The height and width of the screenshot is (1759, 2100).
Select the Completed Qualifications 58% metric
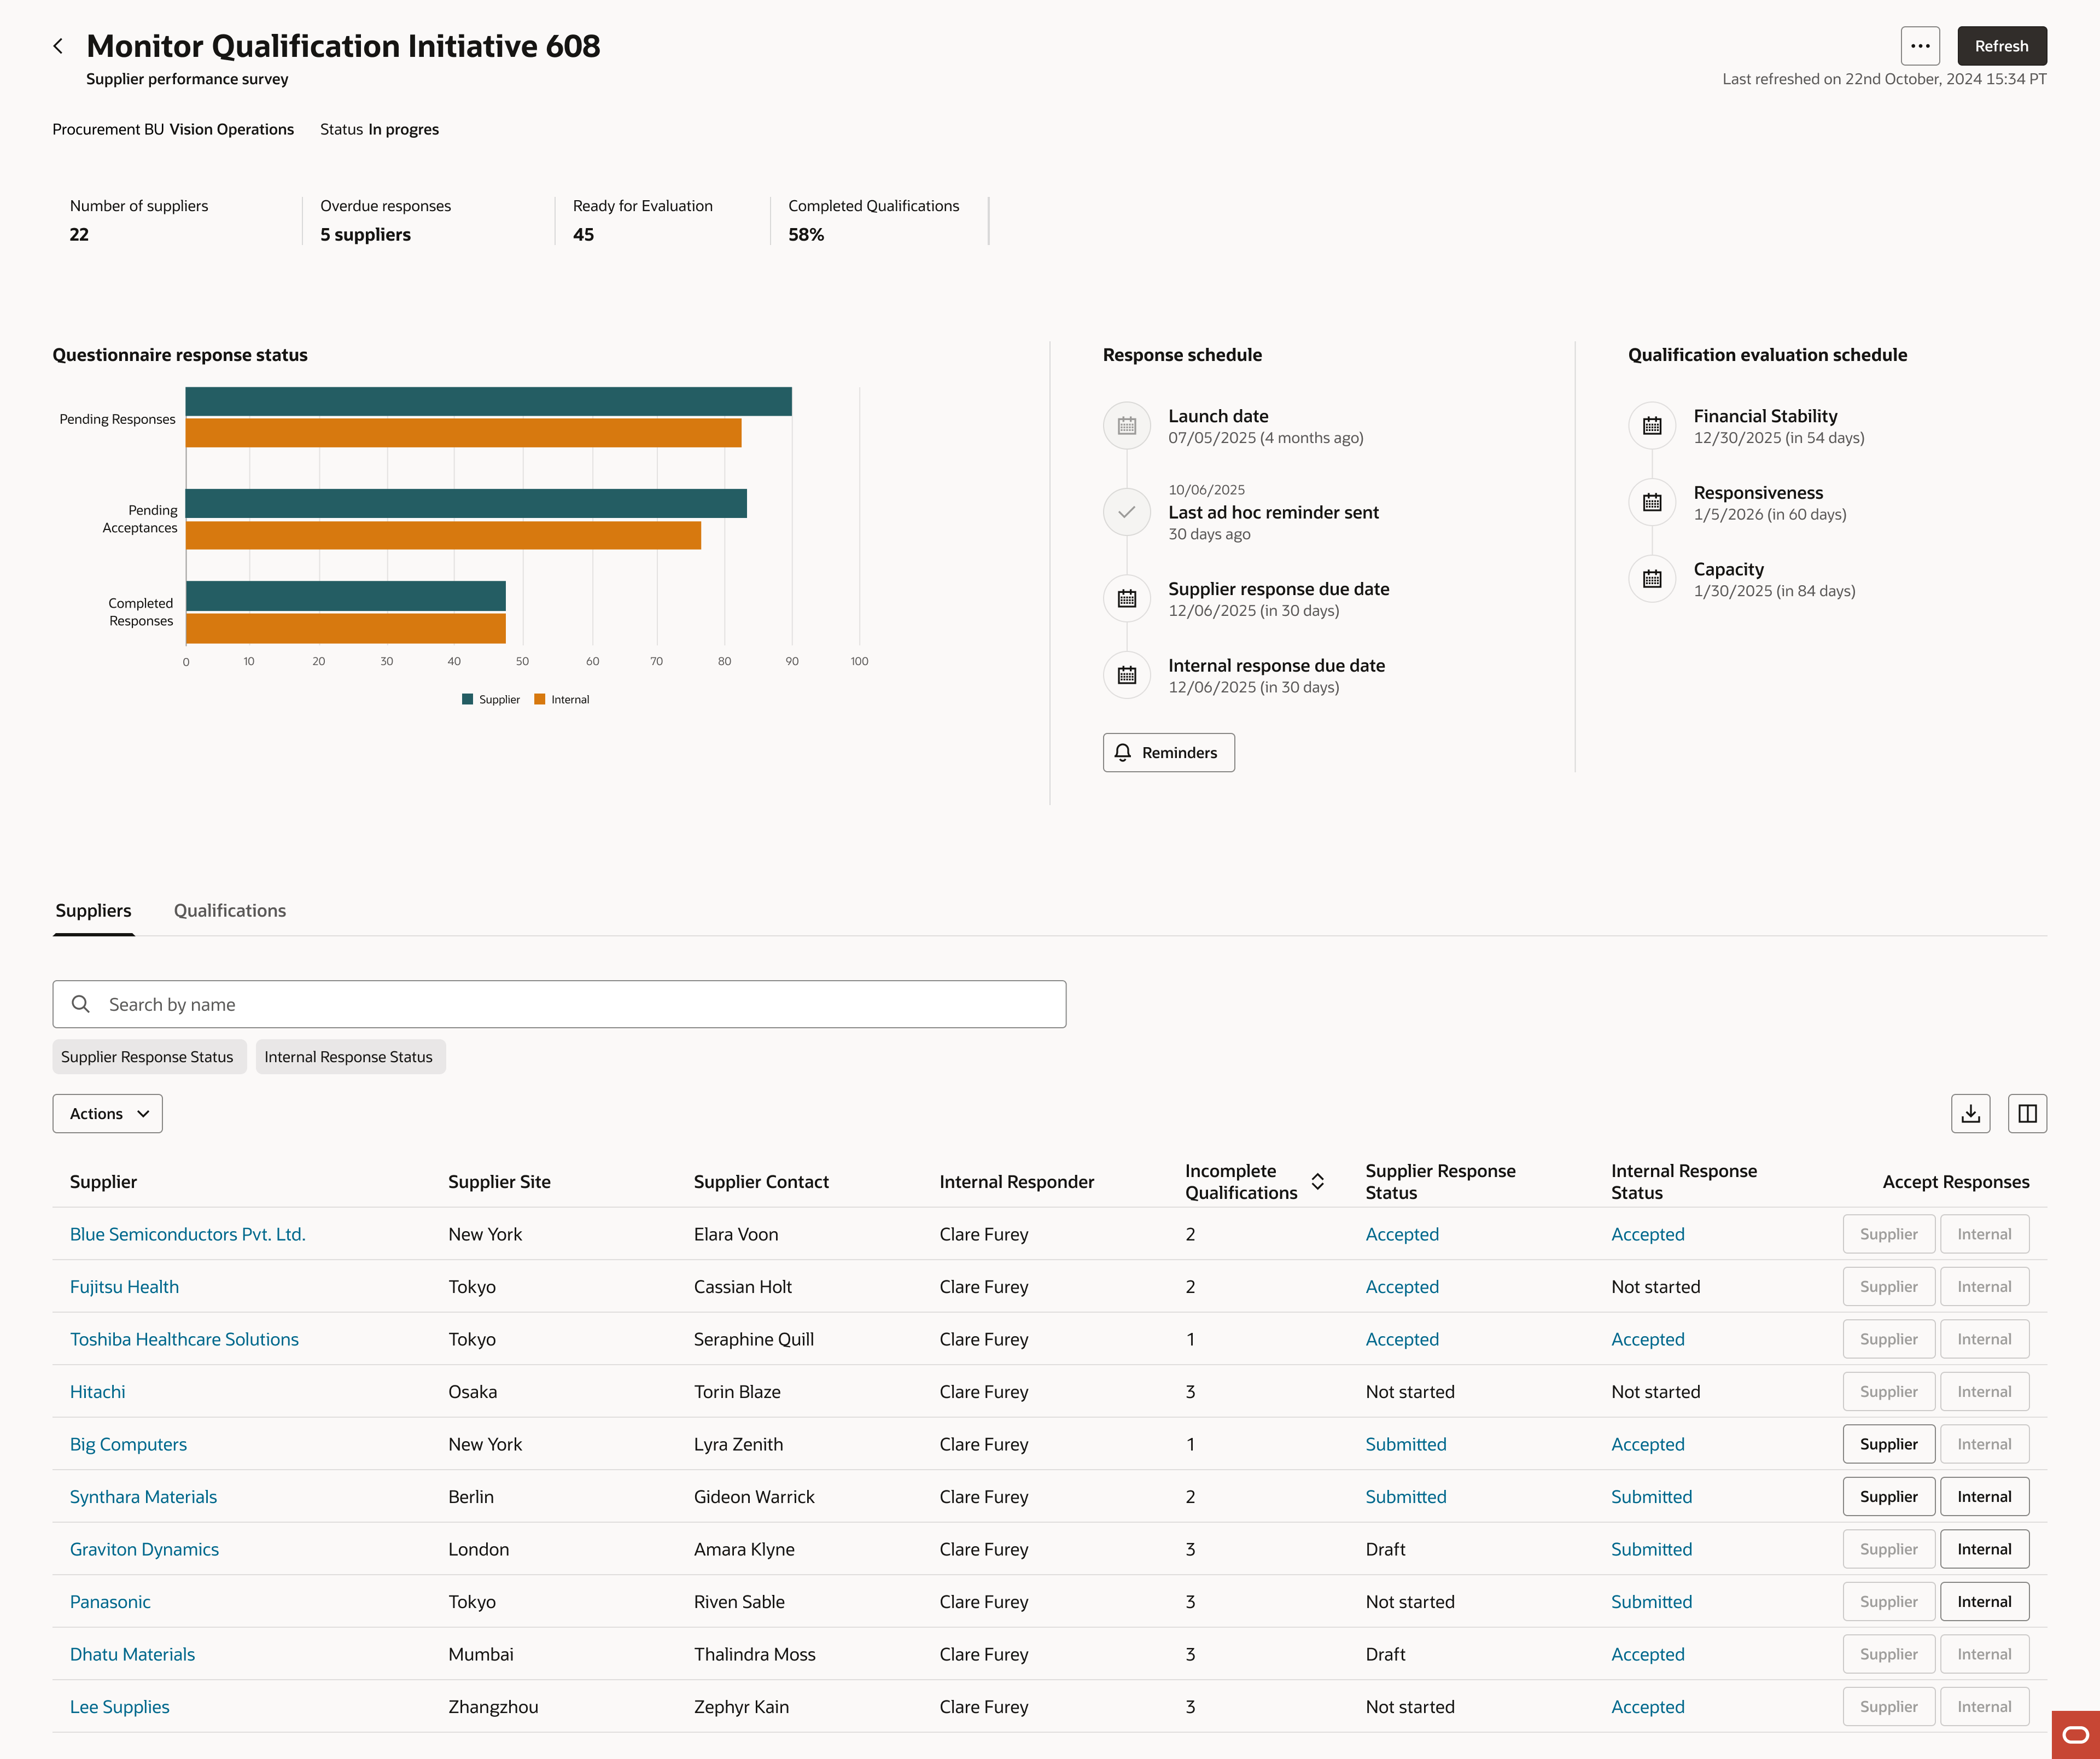pyautogui.click(x=873, y=220)
